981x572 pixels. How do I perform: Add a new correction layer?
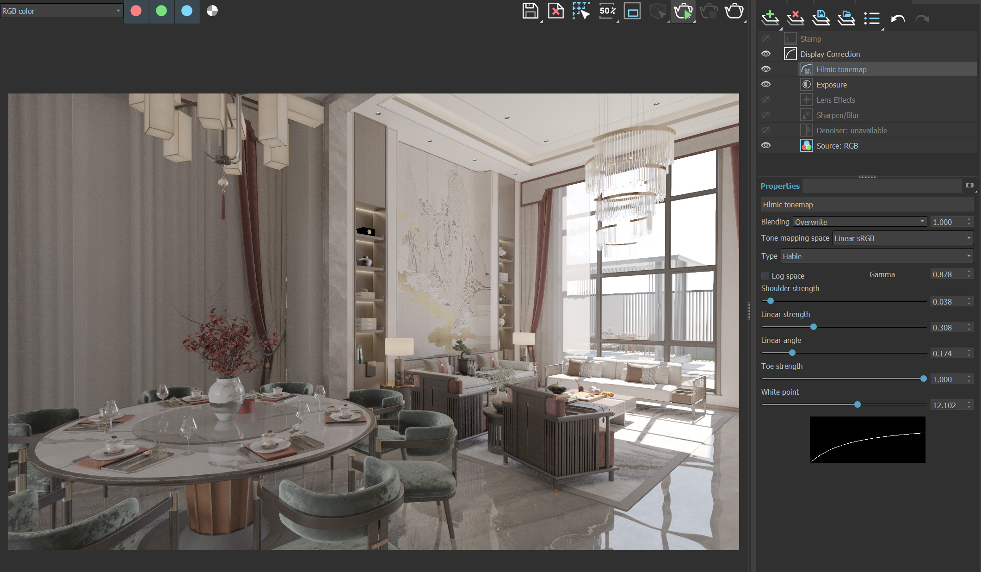click(770, 19)
